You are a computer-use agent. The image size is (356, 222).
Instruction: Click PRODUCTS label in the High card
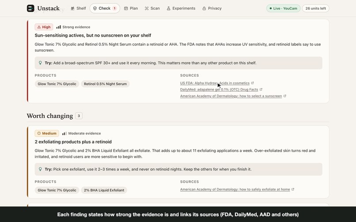[45, 75]
